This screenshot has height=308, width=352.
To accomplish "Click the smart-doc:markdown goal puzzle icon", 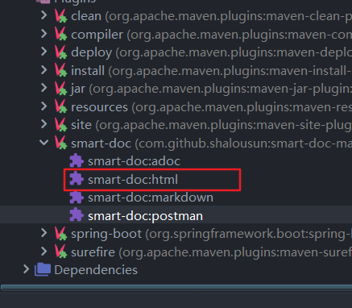I will [77, 198].
